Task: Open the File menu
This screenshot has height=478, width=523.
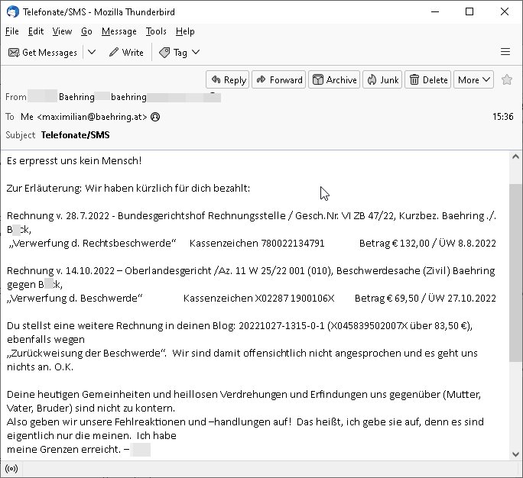Action: click(x=12, y=31)
